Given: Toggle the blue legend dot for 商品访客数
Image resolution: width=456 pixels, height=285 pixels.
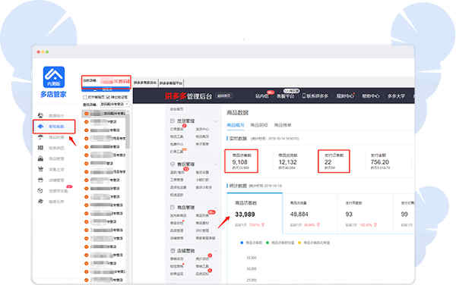Looking at the screenshot, I should (x=242, y=243).
